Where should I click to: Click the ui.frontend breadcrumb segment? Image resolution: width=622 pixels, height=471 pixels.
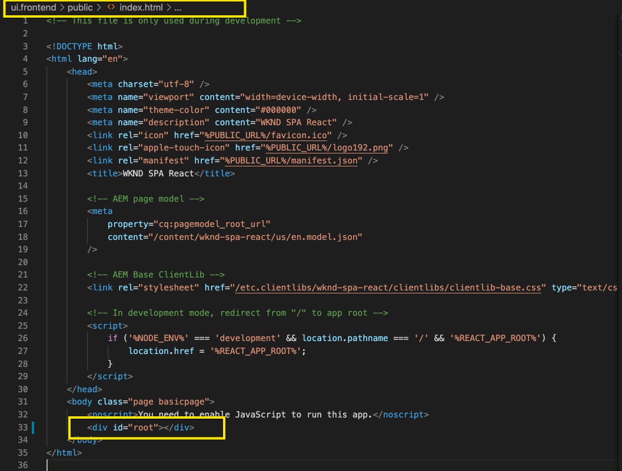point(34,8)
